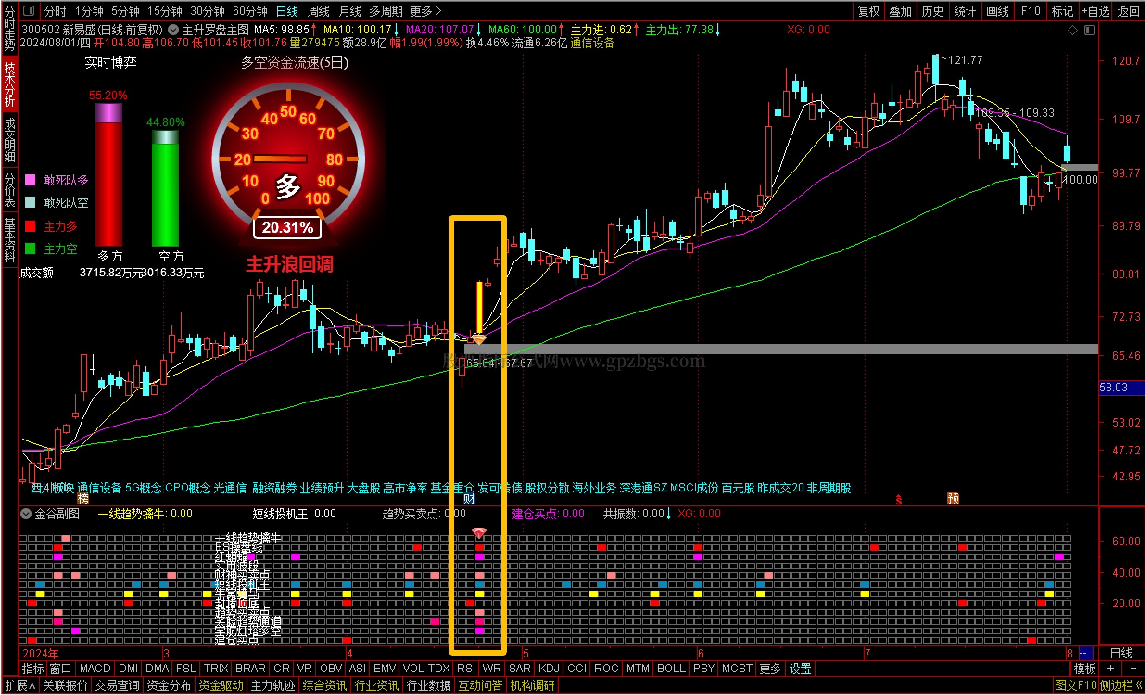Click the minus zoom-out button at bottom right

[1132, 669]
